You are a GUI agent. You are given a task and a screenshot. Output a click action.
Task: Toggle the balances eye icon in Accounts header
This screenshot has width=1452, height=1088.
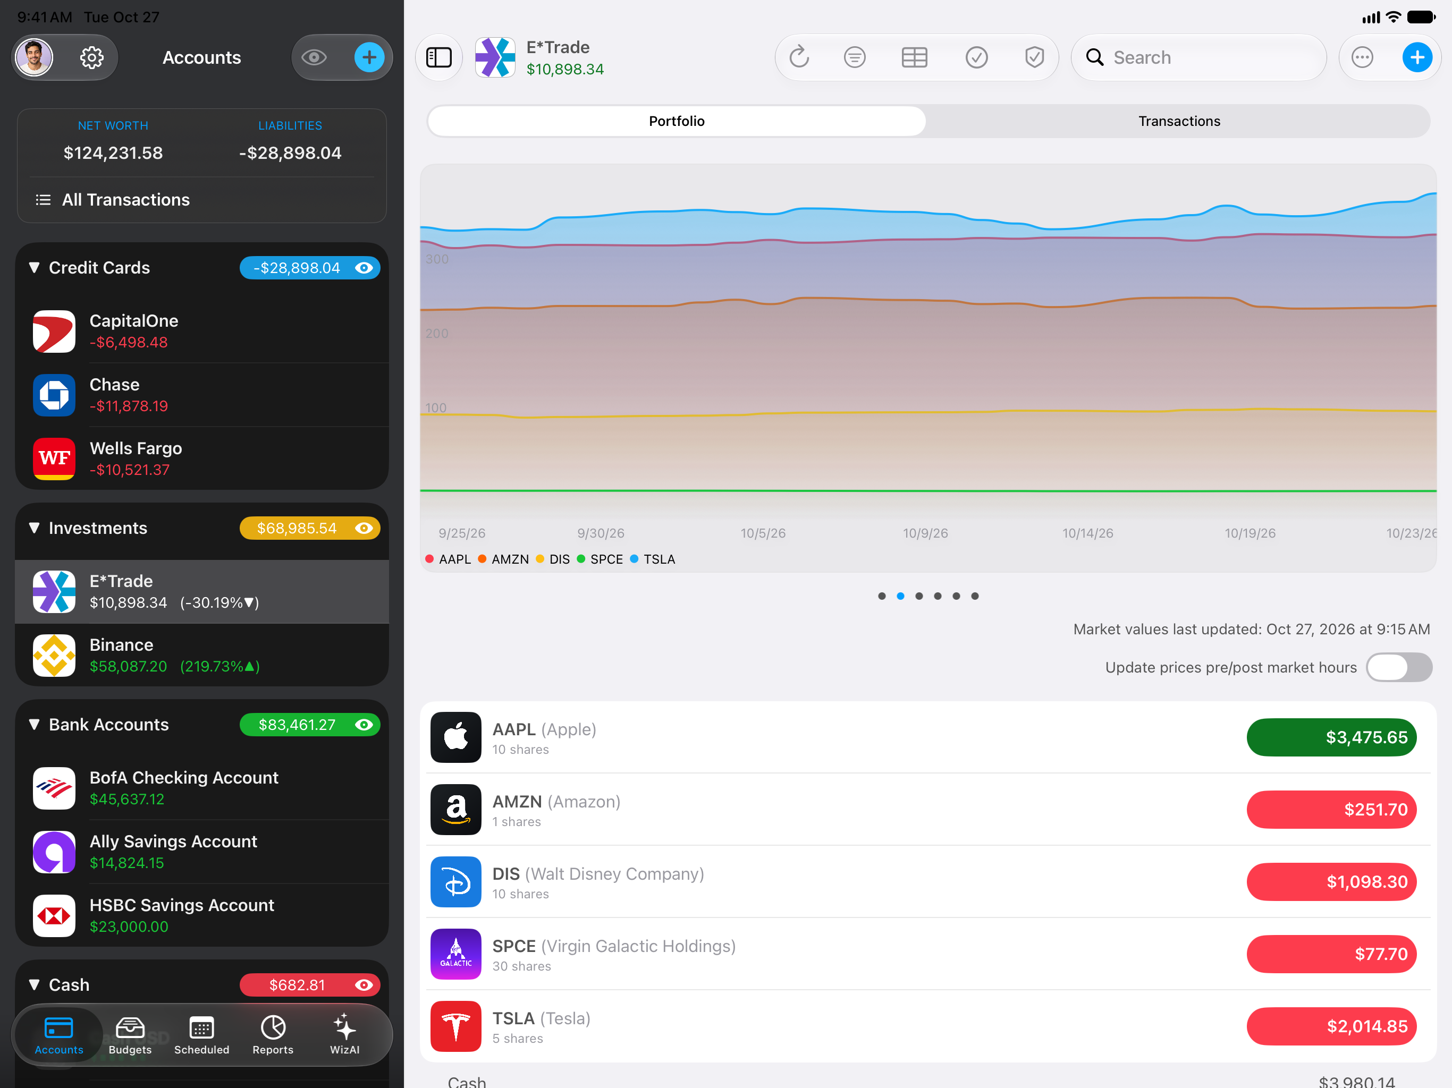point(314,58)
